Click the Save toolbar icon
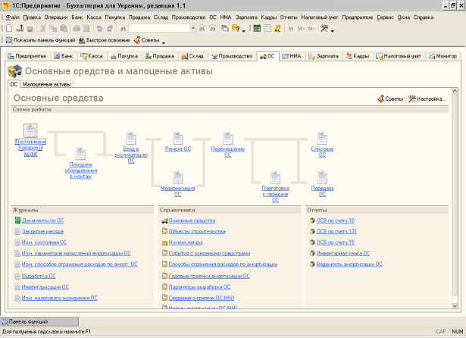The image size is (466, 338). pos(30,29)
